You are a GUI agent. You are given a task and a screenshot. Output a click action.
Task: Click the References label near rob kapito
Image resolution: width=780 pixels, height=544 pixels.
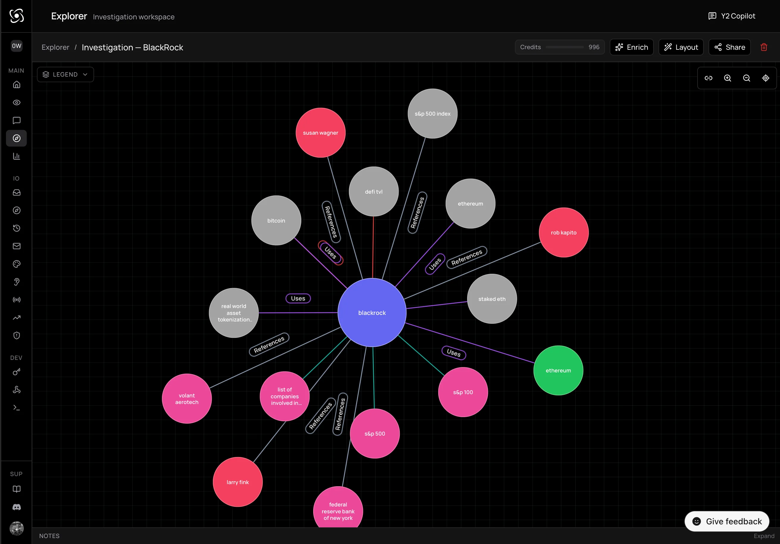coord(467,257)
